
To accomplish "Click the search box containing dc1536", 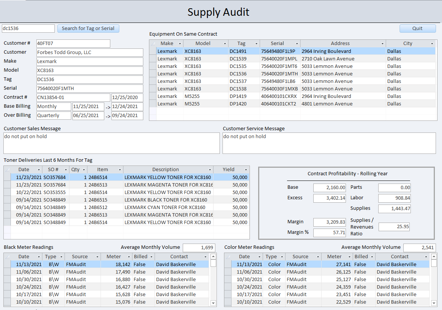I will 28,28.
